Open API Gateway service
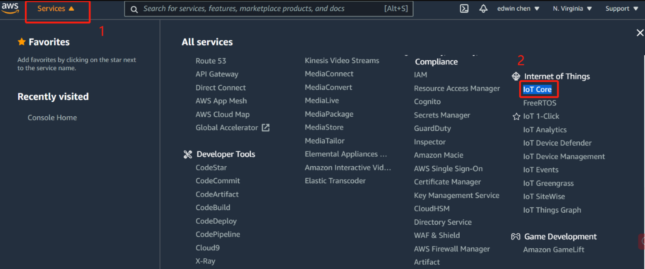The width and height of the screenshot is (645, 269). pyautogui.click(x=217, y=74)
